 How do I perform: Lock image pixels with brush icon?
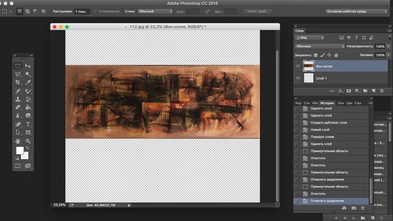(322, 55)
